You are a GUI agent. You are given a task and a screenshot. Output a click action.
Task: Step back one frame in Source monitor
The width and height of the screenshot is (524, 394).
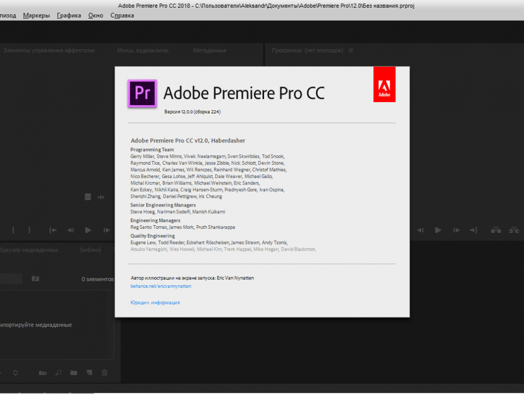pos(71,230)
